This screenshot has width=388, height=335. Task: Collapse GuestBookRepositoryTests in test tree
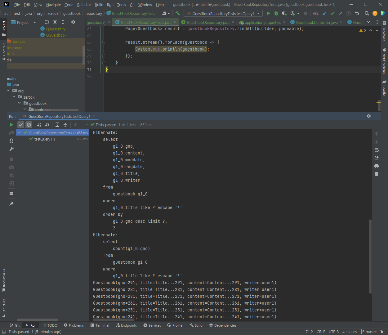point(19,133)
